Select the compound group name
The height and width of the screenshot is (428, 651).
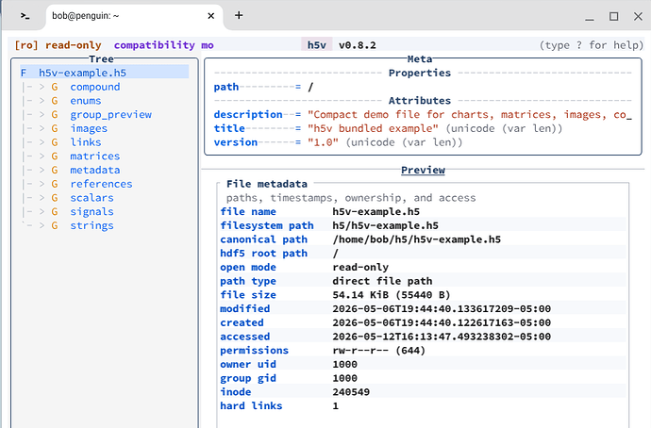[95, 87]
